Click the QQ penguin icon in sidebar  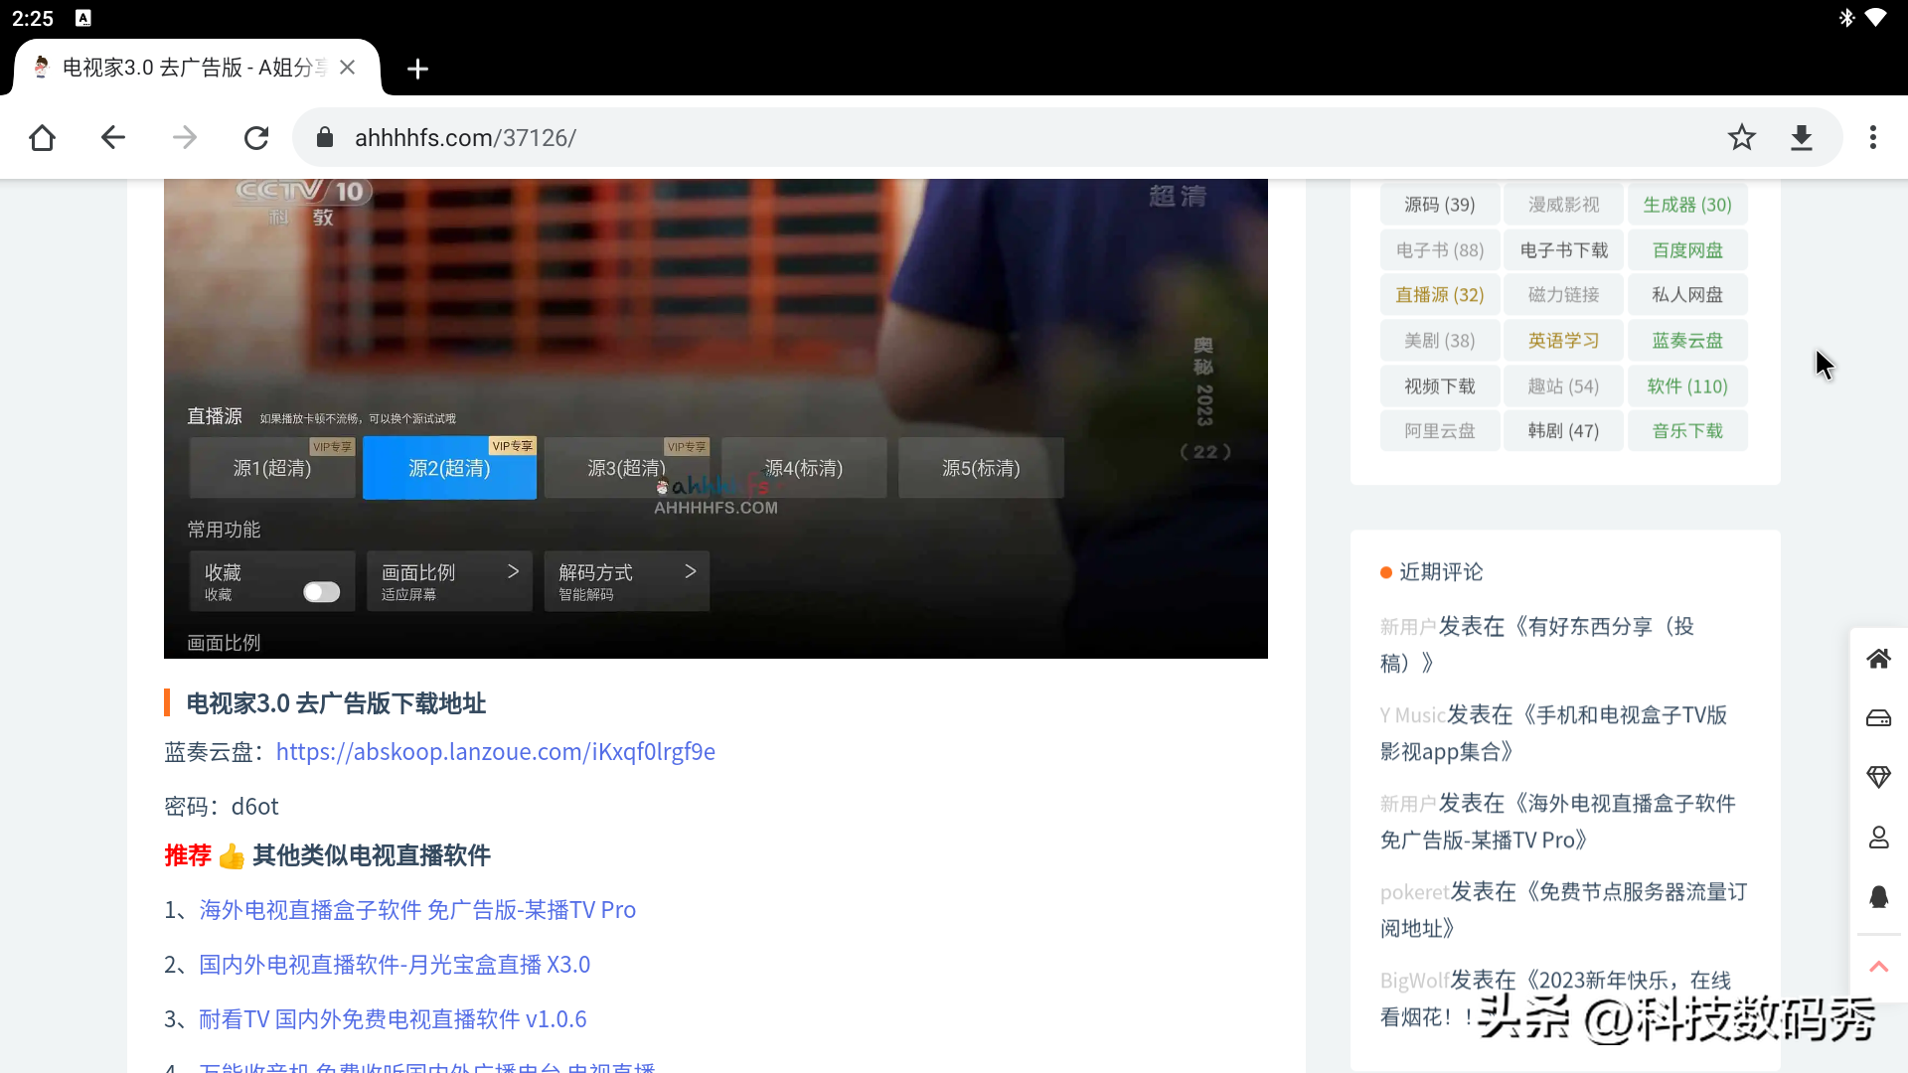click(x=1878, y=897)
